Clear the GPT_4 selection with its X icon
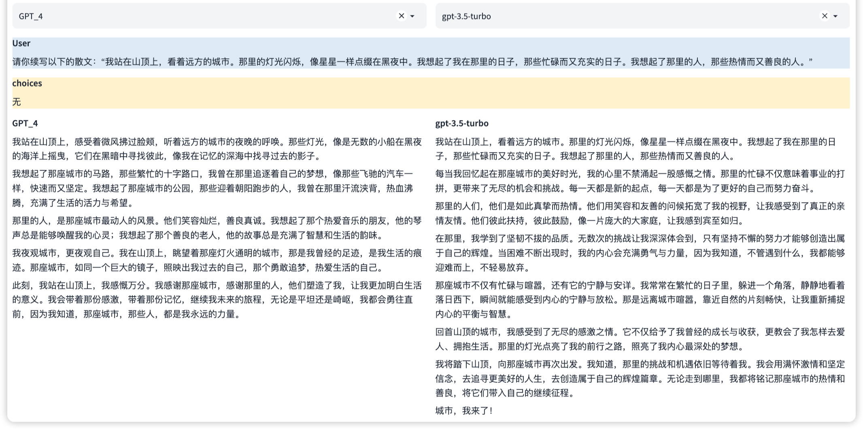Viewport: 863px width, 429px height. [x=402, y=16]
